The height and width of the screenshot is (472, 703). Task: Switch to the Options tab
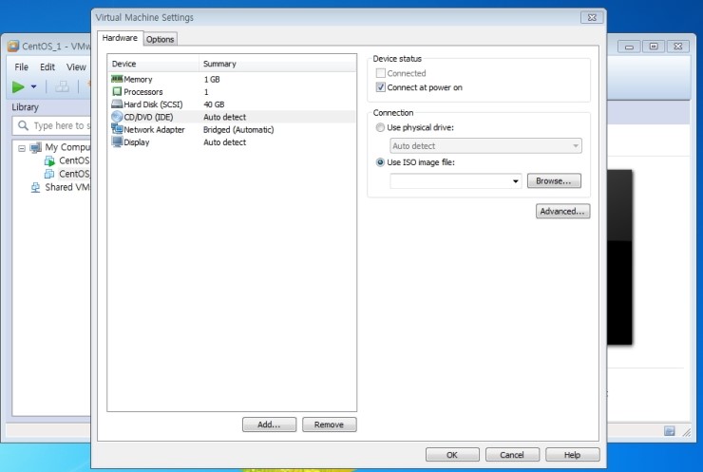160,40
